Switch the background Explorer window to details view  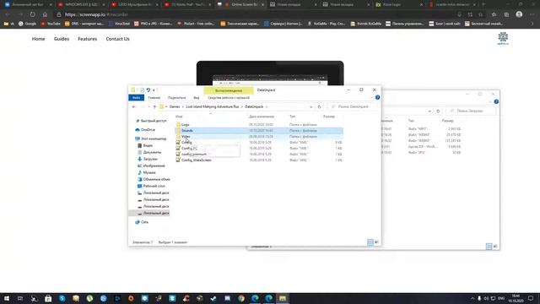(489, 246)
